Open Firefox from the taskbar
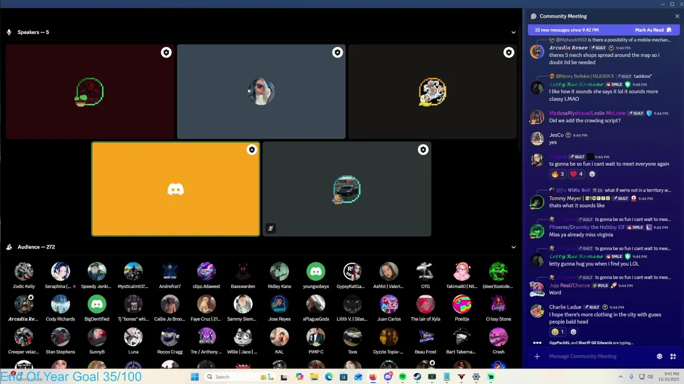Image resolution: width=684 pixels, height=384 pixels. click(x=373, y=377)
